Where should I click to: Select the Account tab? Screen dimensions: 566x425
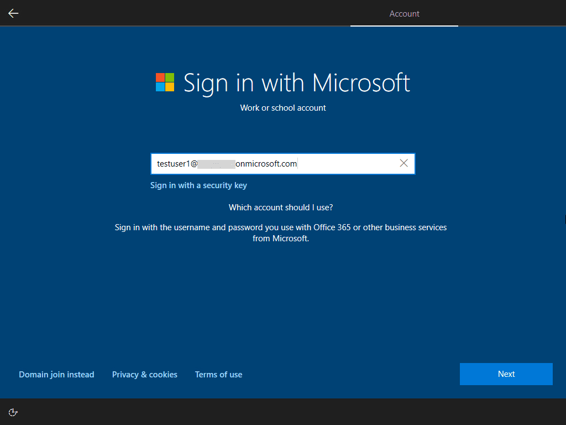click(x=404, y=14)
